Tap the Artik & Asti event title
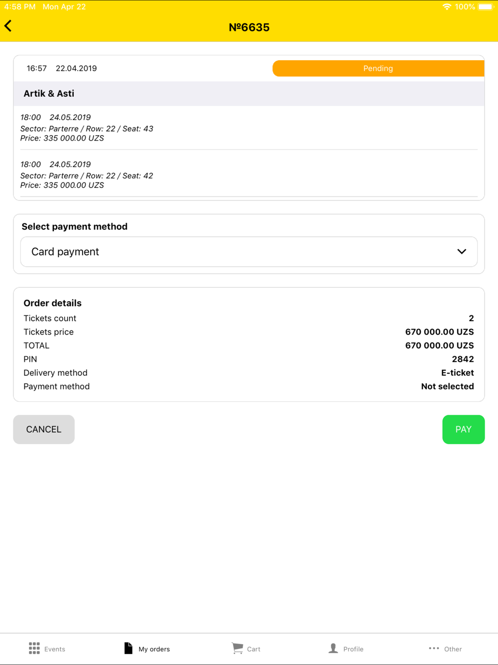 click(49, 93)
